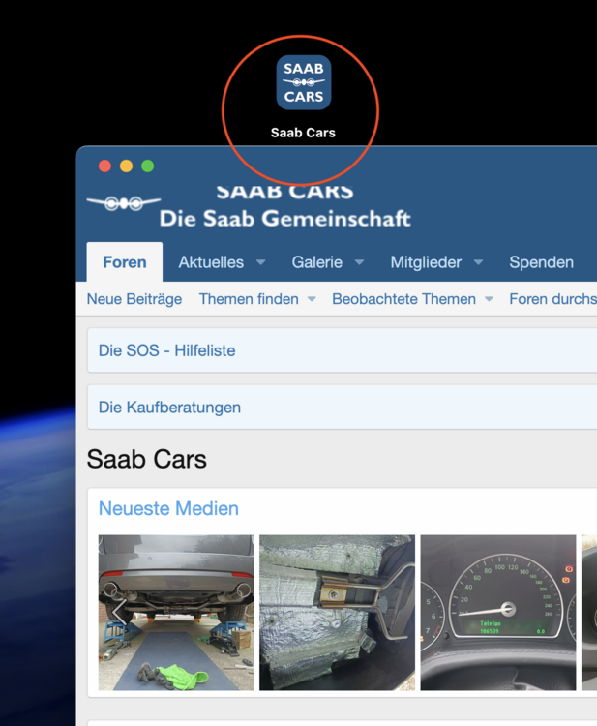597x726 pixels.
Task: Open the Saab Cars app icon
Action: tap(304, 82)
